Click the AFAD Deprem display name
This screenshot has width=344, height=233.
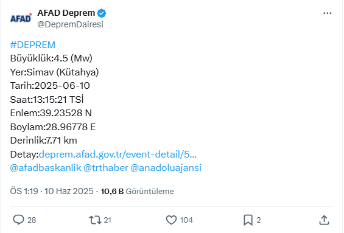coord(66,13)
